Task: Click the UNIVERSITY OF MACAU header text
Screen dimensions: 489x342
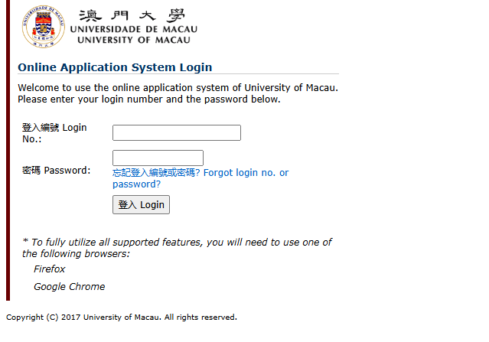Action: pyautogui.click(x=133, y=40)
